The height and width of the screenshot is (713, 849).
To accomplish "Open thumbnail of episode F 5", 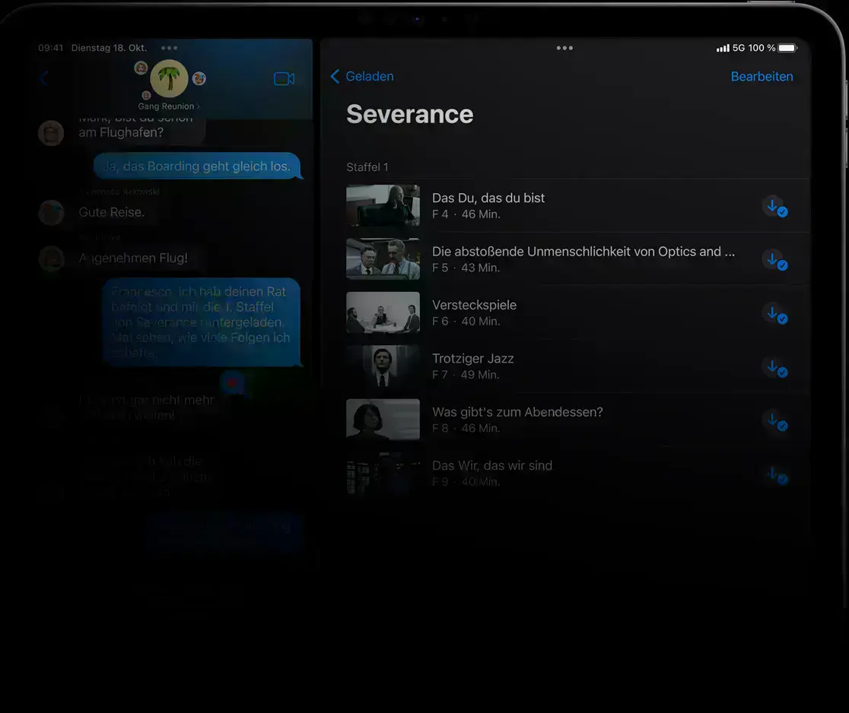I will tap(383, 258).
